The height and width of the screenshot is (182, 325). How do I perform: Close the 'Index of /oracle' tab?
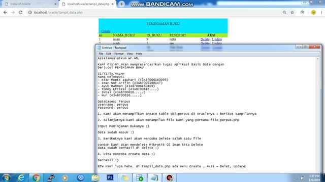point(55,4)
